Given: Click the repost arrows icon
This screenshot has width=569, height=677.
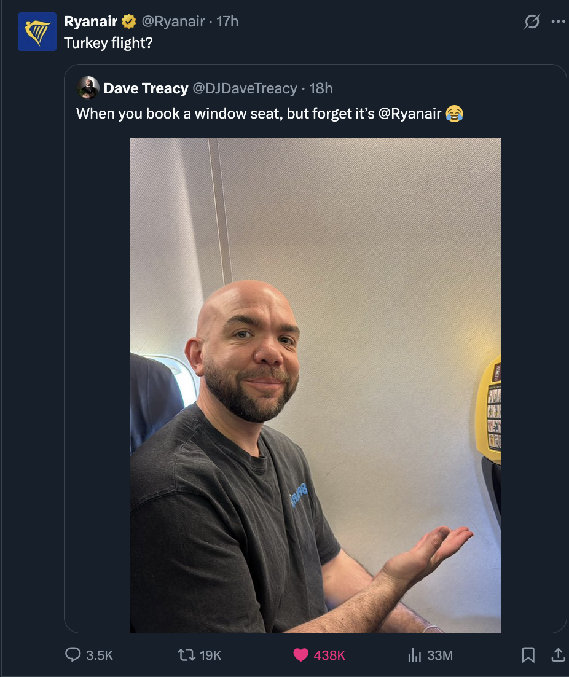Looking at the screenshot, I should (187, 655).
